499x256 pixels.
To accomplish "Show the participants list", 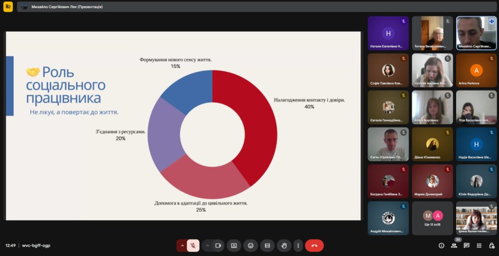I will pos(454,246).
